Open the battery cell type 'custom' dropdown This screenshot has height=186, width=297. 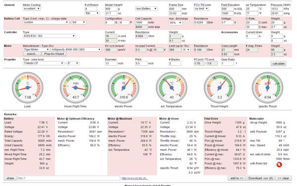click(46, 22)
